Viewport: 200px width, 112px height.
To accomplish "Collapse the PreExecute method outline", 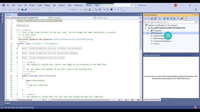I will point(17,76).
